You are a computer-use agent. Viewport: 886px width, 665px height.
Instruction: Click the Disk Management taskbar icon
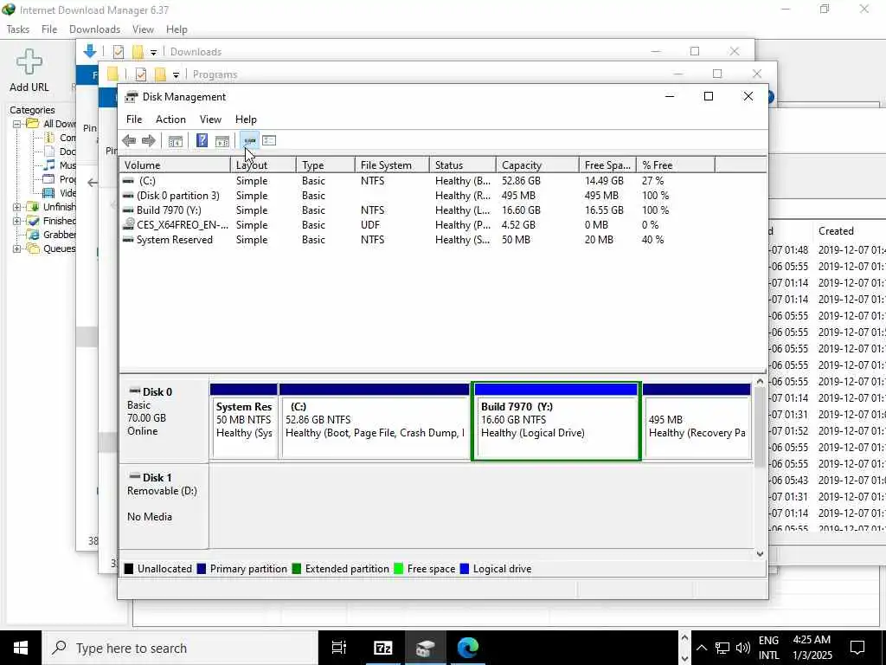[426, 648]
